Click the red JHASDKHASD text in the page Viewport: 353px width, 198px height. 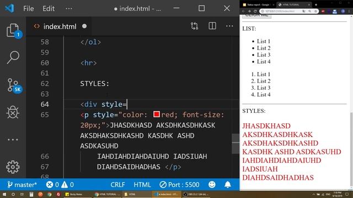(266, 126)
